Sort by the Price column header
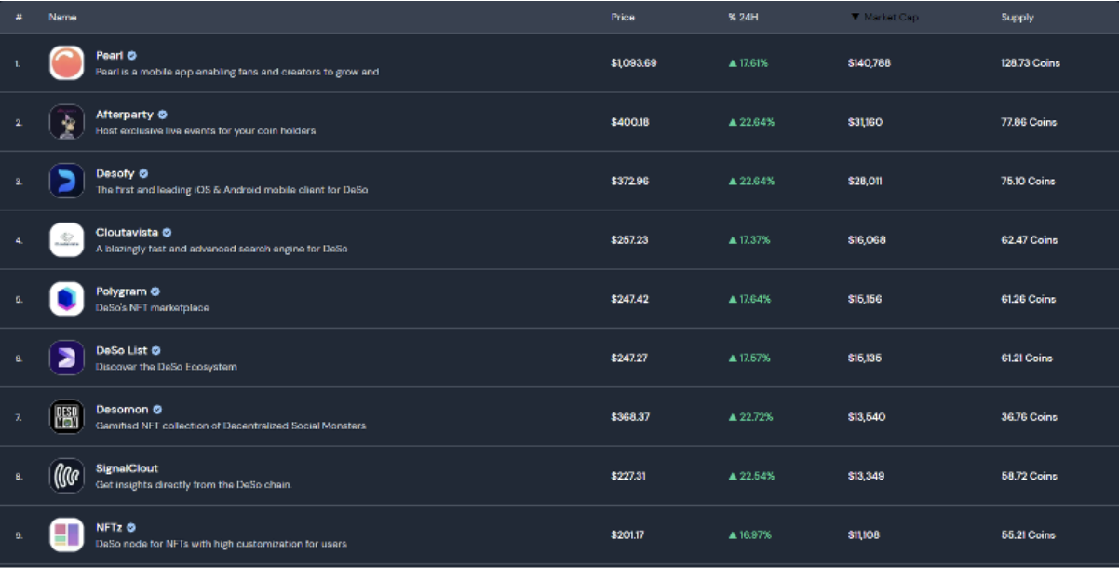 click(623, 18)
